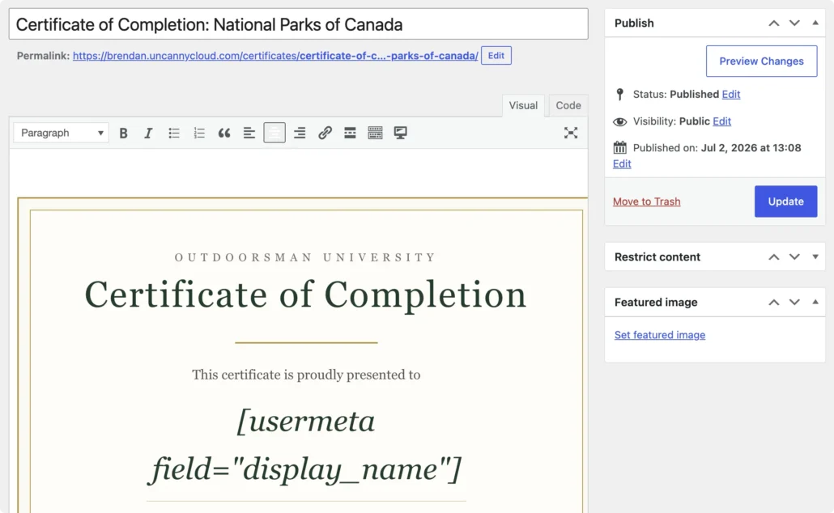Click the monitor icon in toolbar

[401, 133]
